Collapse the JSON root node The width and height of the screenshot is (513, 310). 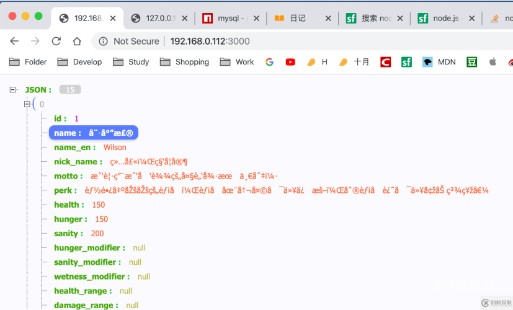point(13,90)
